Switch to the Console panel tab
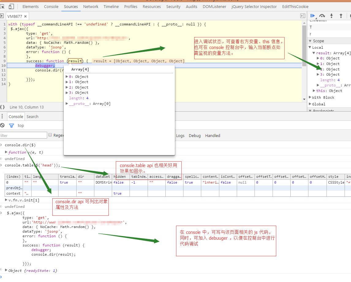 click(51, 6)
